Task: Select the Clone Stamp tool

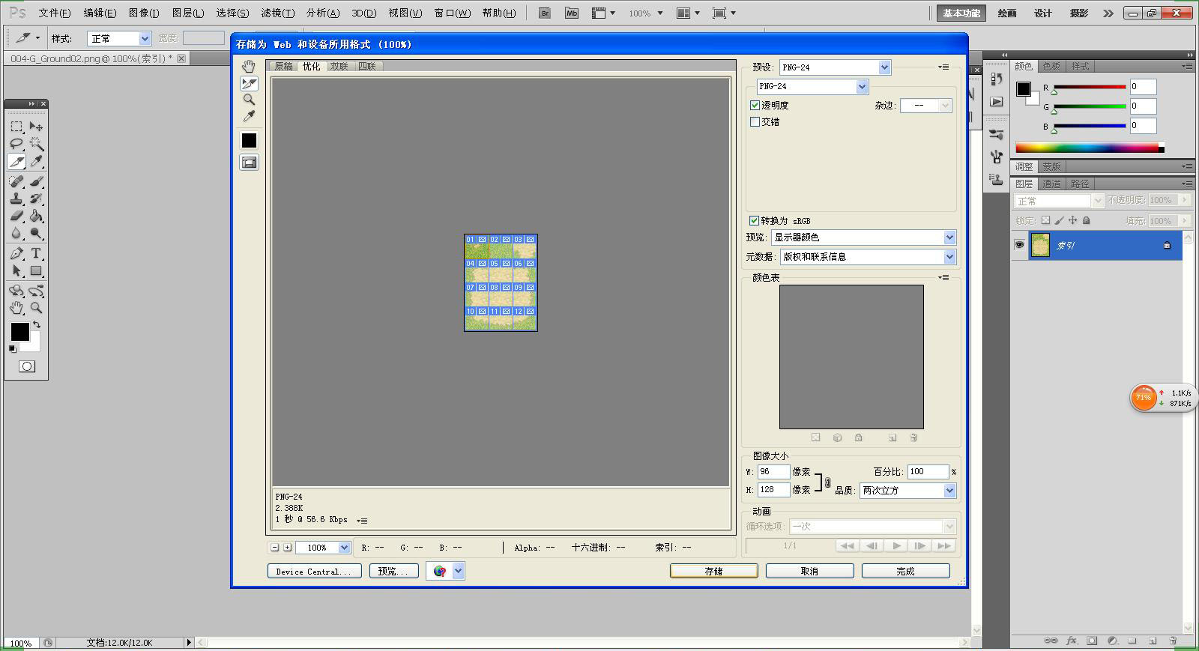Action: (16, 199)
